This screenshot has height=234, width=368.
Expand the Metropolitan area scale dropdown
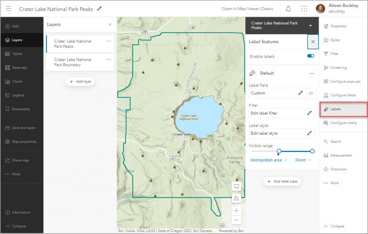click(269, 160)
